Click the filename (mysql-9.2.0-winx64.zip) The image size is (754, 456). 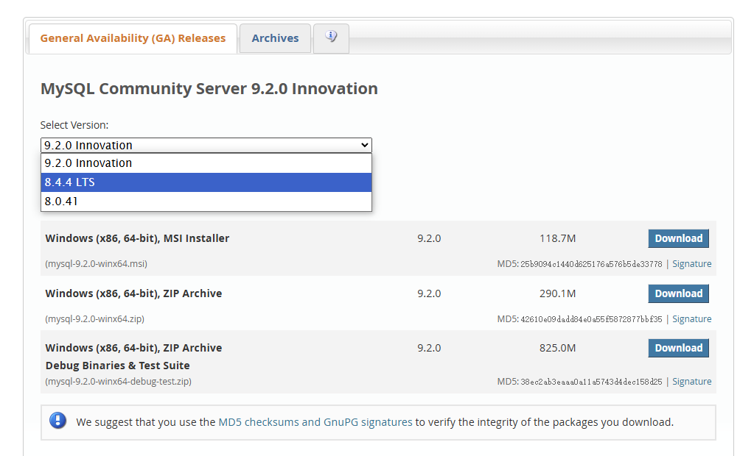tap(95, 319)
